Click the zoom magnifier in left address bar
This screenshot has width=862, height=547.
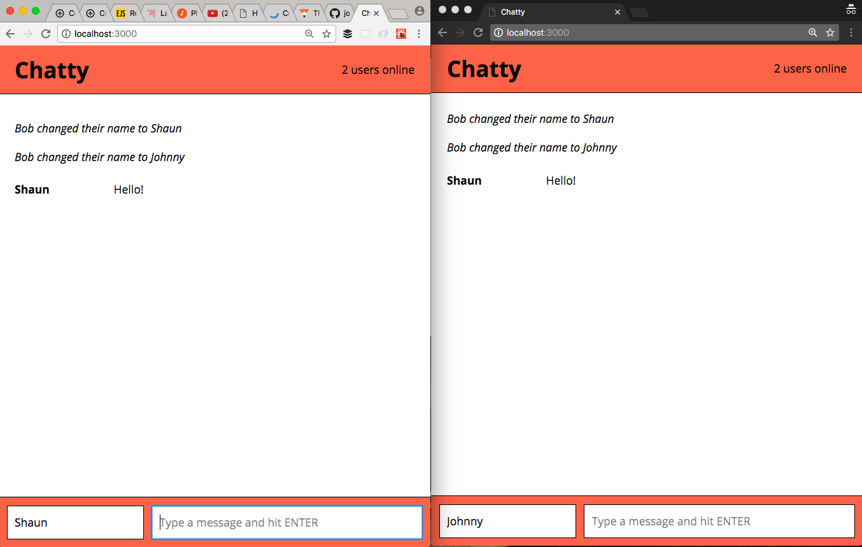[309, 34]
